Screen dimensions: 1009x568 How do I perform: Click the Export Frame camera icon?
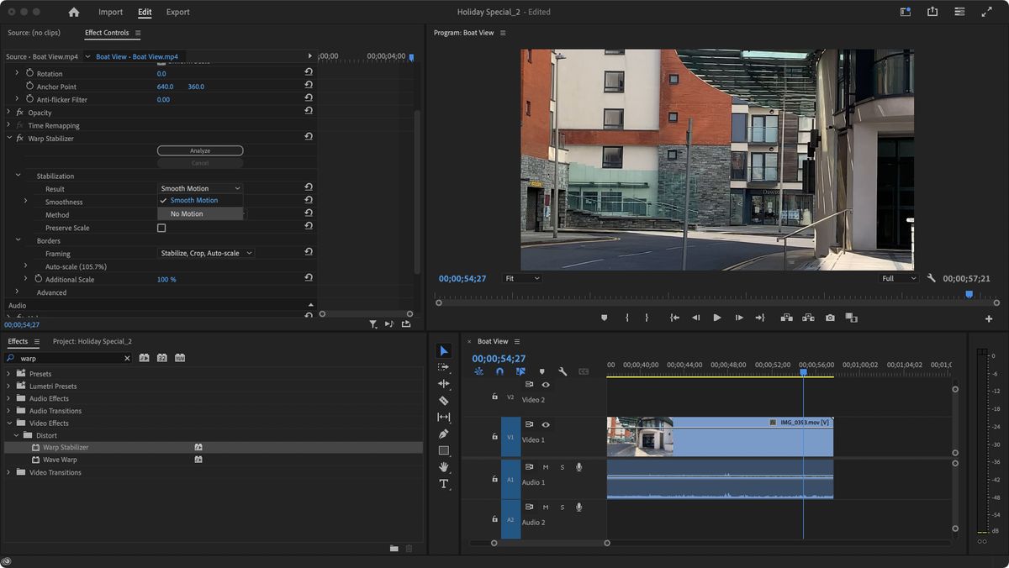pos(829,318)
